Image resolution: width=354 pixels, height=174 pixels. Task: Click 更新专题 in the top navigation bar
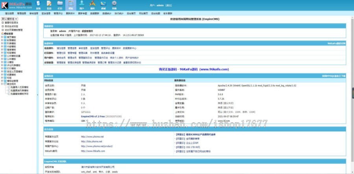(83, 13)
